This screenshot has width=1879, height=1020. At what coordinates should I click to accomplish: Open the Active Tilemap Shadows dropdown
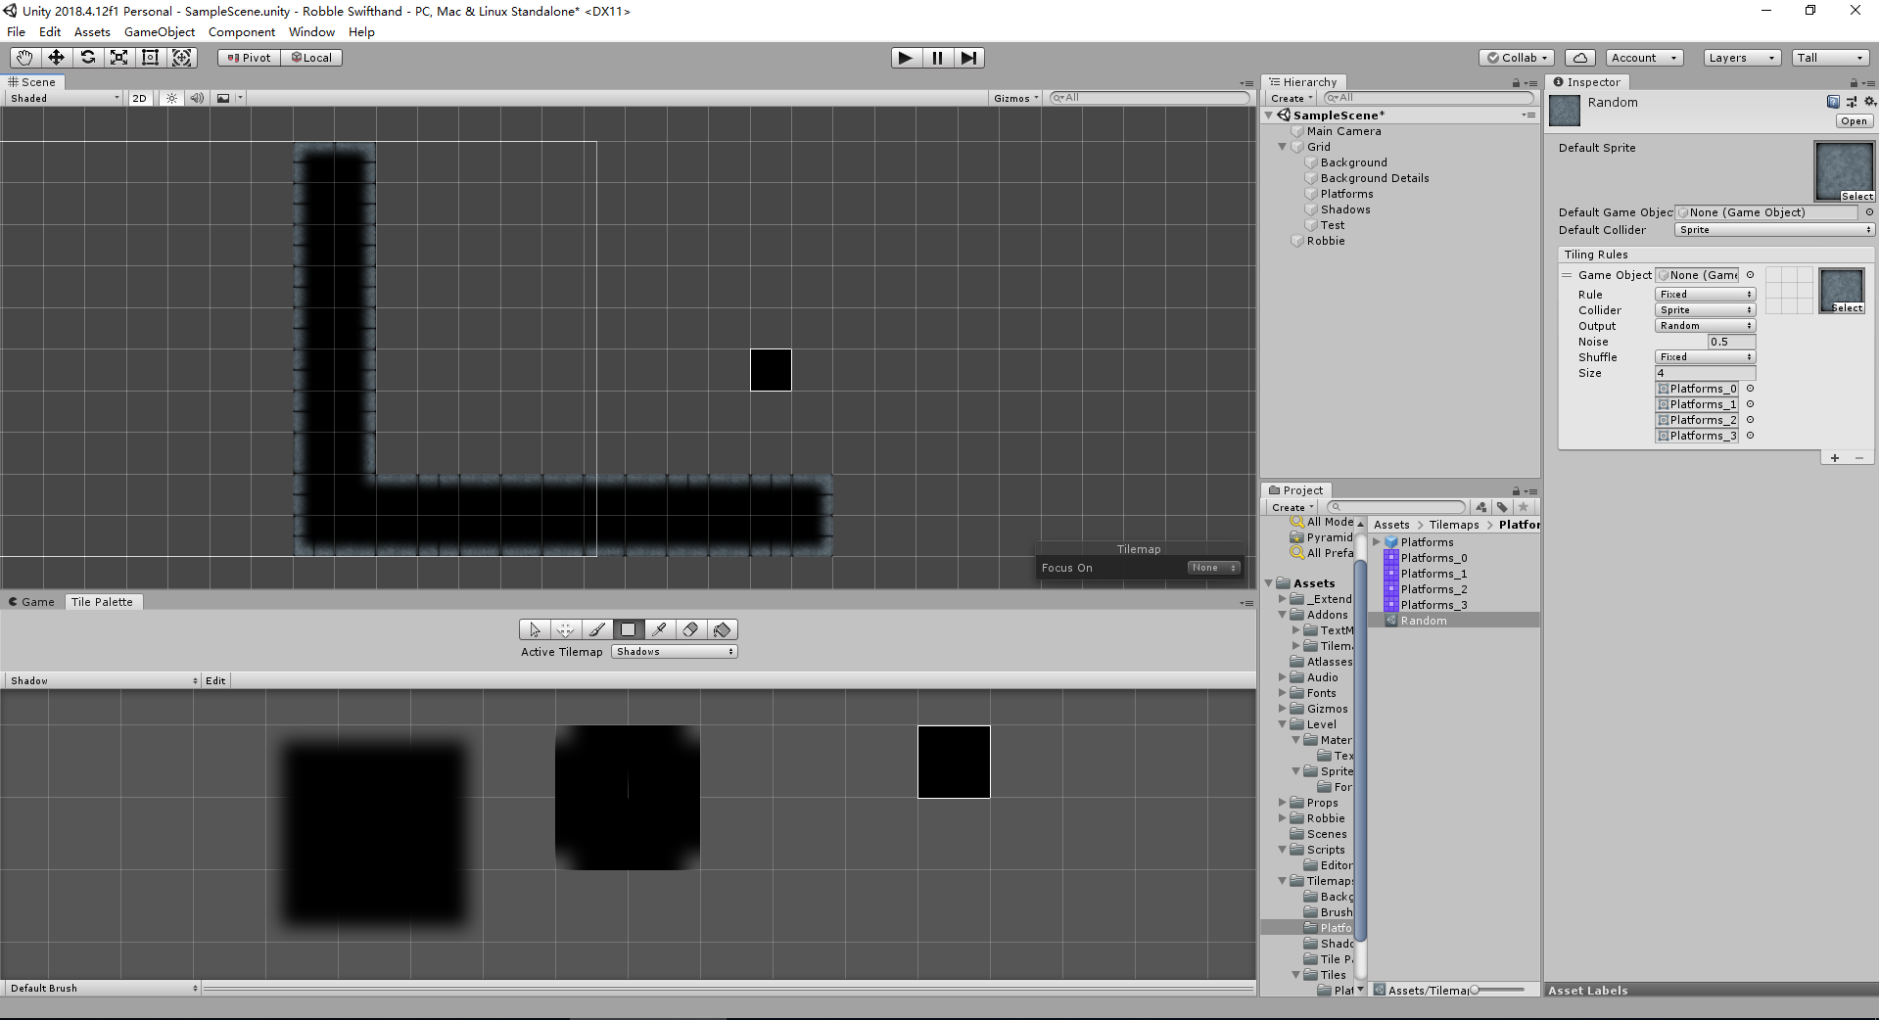(675, 652)
